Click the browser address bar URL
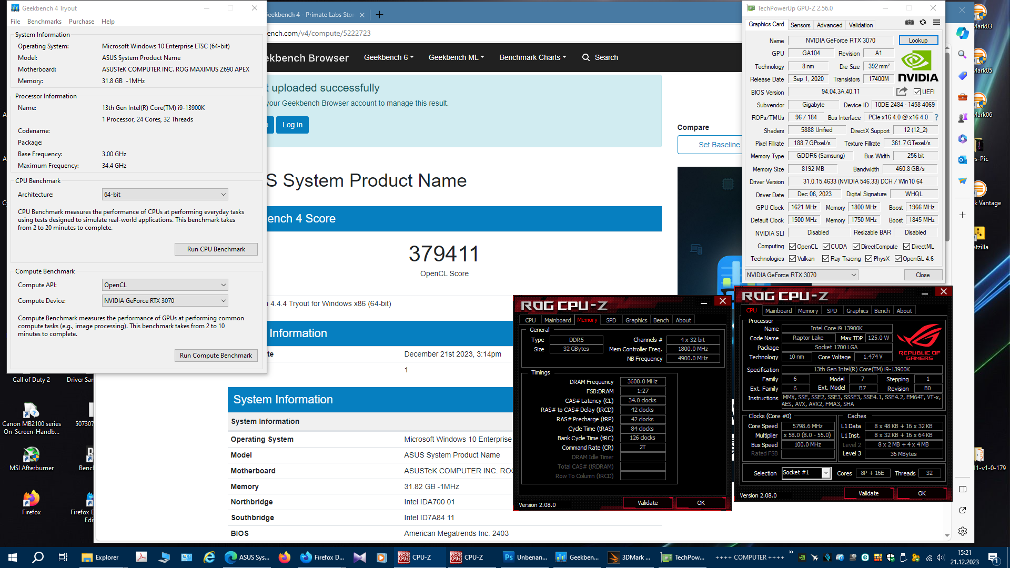The image size is (1010, 568). coord(319,33)
